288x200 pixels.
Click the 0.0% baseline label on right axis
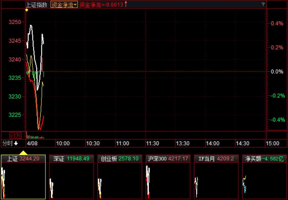pos(277,72)
